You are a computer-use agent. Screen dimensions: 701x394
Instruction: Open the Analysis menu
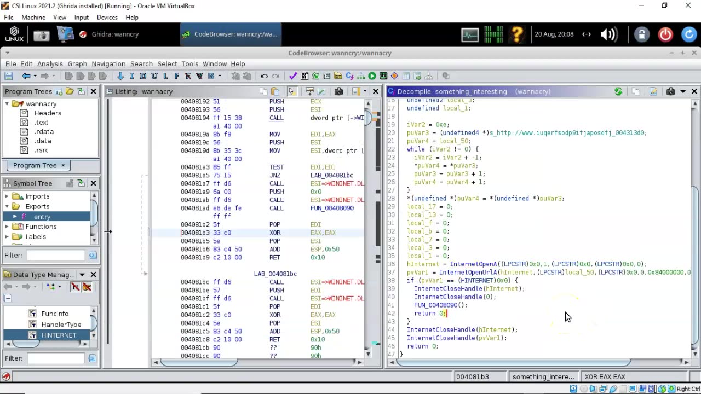pos(50,64)
